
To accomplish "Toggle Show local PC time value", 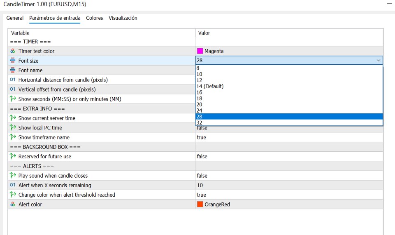I will 202,128.
